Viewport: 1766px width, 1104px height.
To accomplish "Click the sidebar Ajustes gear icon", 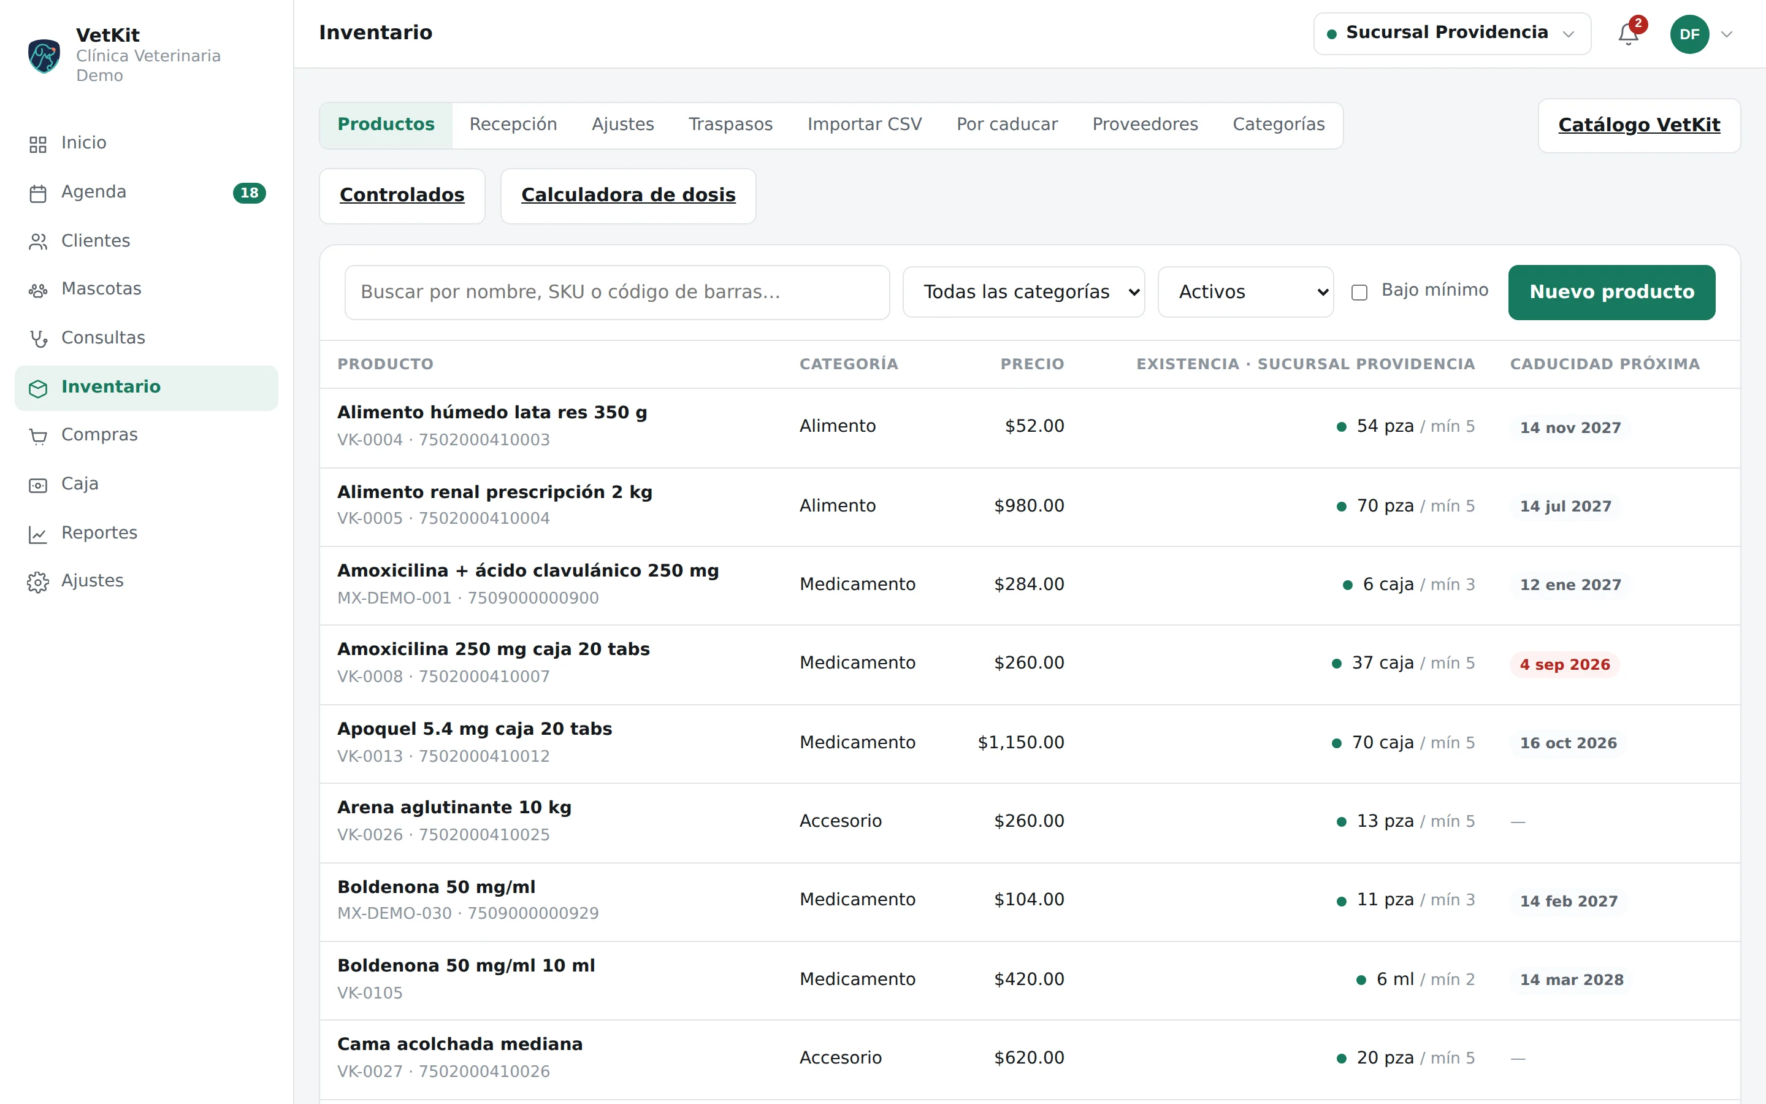I will 38,582.
